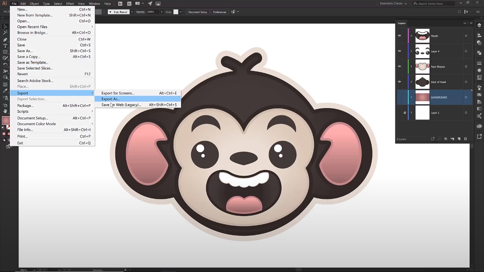This screenshot has height=272, width=484.
Task: Open the Libraries Creative Cloud dock icon
Action: pyautogui.click(x=479, y=126)
